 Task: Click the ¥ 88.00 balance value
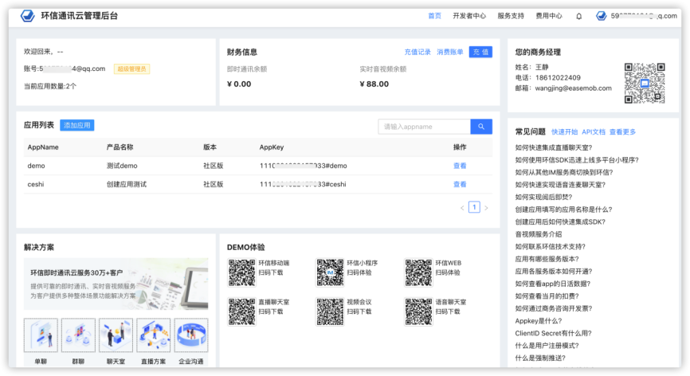374,84
